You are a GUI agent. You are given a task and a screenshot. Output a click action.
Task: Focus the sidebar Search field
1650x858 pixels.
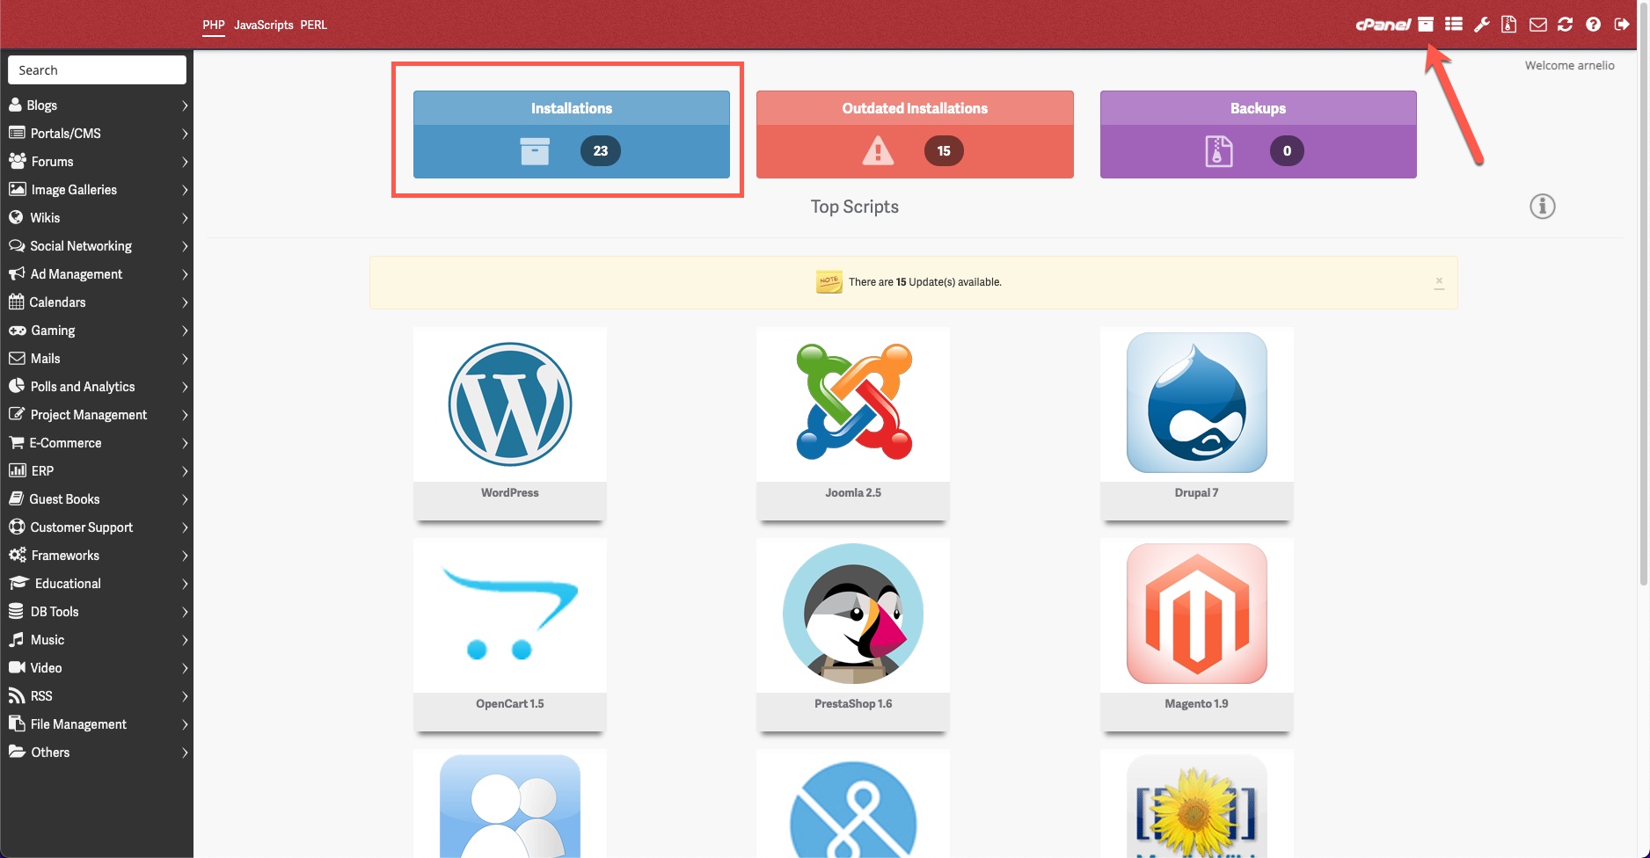point(97,70)
